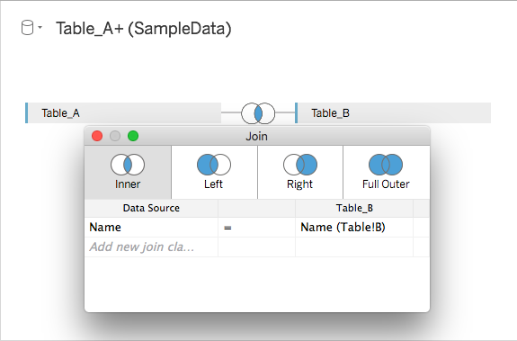
Task: Click Add new join clause field
Action: 151,247
